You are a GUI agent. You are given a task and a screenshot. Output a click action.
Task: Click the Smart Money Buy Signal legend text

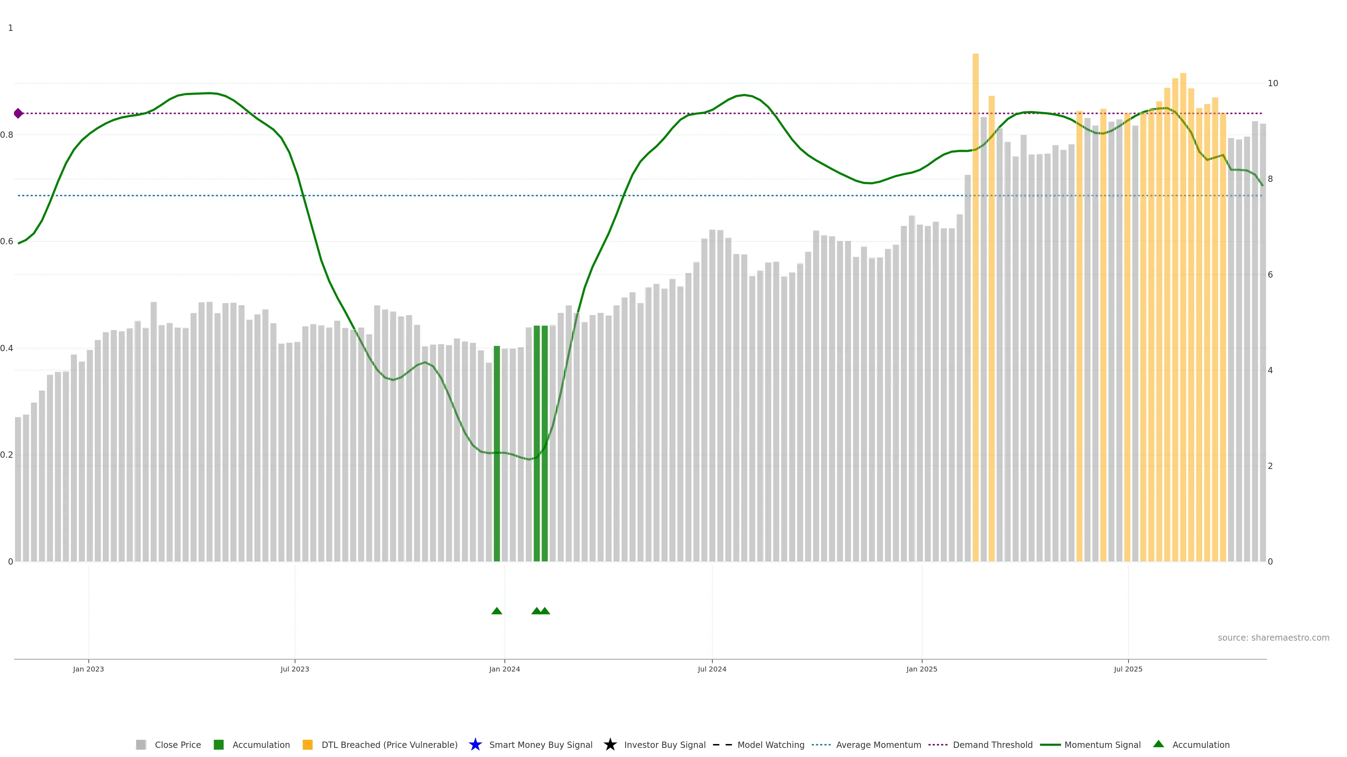[x=541, y=744]
